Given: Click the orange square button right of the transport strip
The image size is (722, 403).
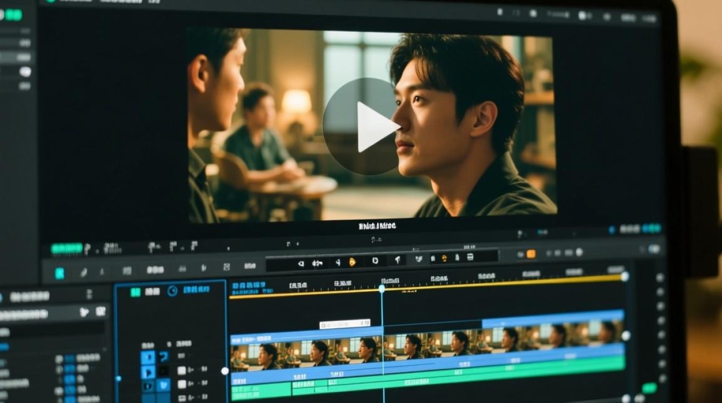Looking at the screenshot, I should pos(531,254).
